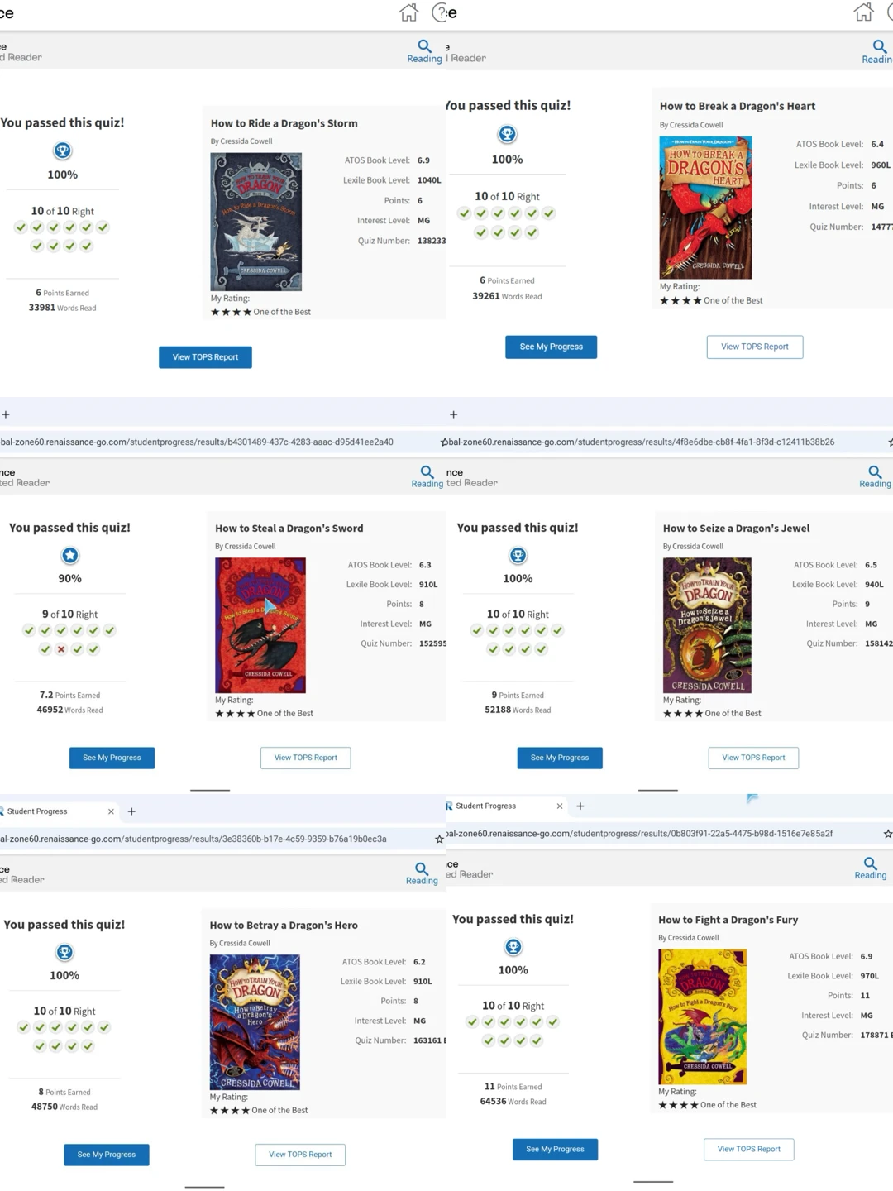Image resolution: width=893 pixels, height=1191 pixels.
Task: See My Progress under Dragon's Jewel quiz
Action: [x=560, y=758]
